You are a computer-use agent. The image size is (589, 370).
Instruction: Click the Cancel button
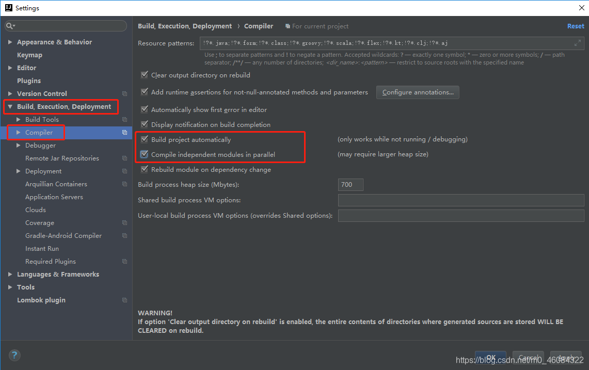(528, 358)
